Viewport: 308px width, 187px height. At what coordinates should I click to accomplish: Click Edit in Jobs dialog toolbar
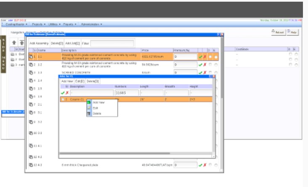[x=80, y=81]
